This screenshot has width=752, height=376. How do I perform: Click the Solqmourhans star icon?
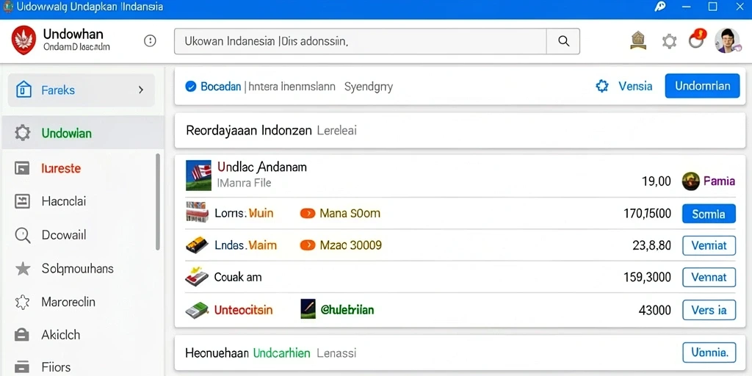point(23,269)
